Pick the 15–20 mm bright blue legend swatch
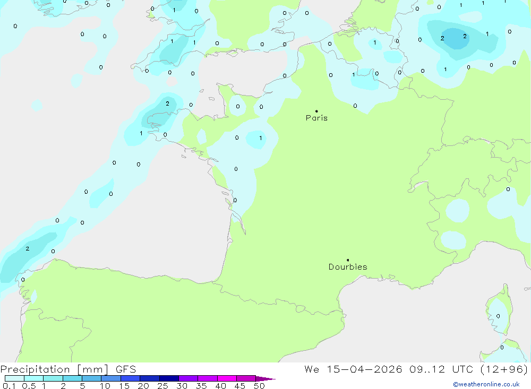The height and width of the screenshot is (389, 531). [131, 378]
